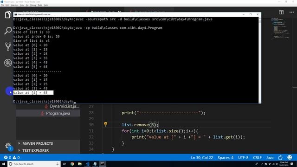Click the for loop header on line 31
The image size is (297, 167).
click(x=160, y=131)
